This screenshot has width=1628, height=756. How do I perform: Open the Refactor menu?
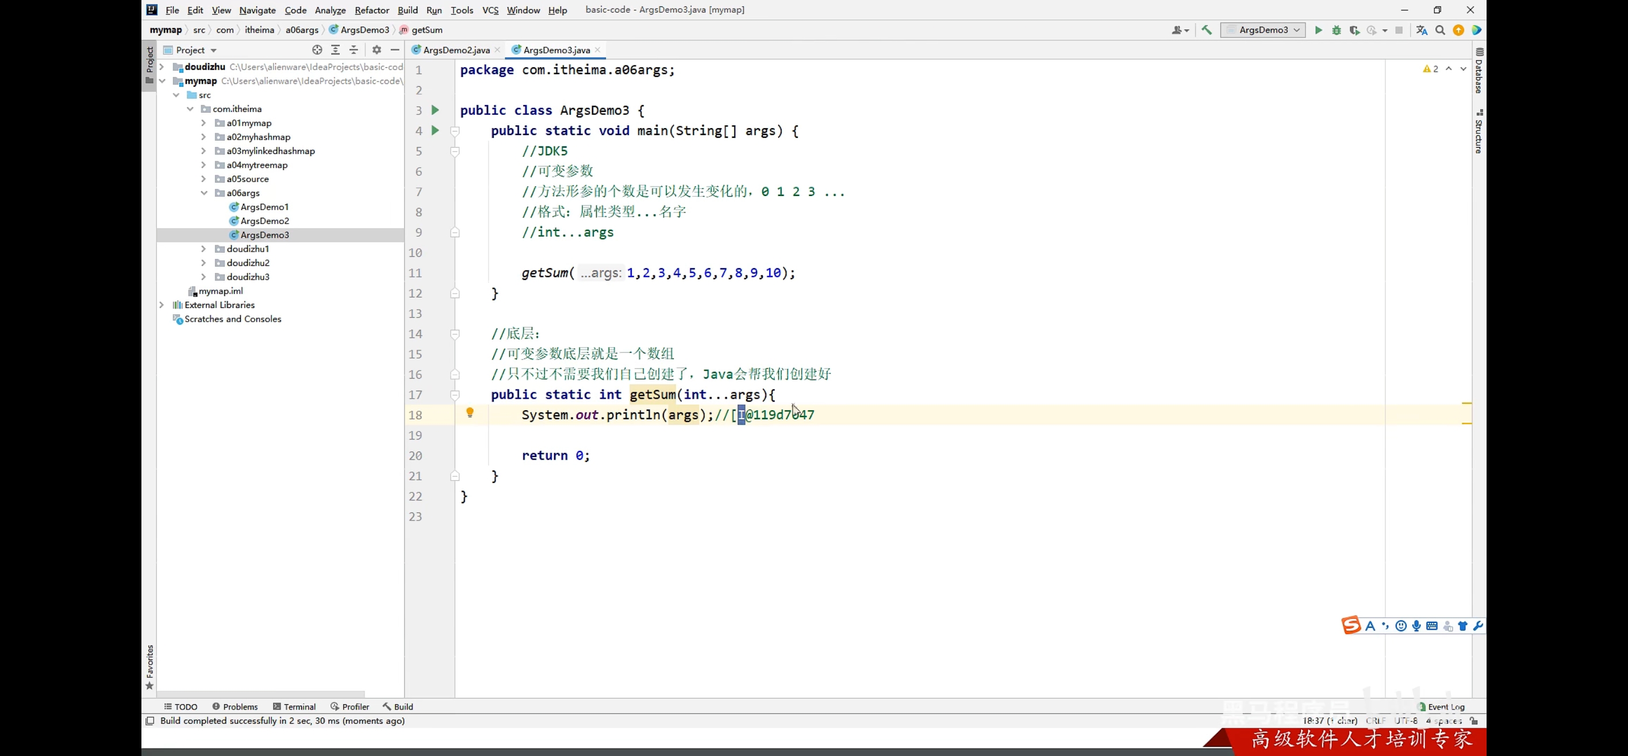tap(371, 10)
